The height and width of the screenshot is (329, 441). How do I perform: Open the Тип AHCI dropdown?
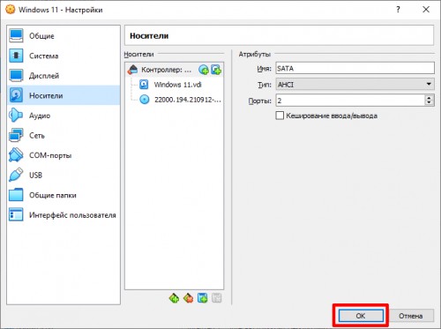tap(355, 85)
